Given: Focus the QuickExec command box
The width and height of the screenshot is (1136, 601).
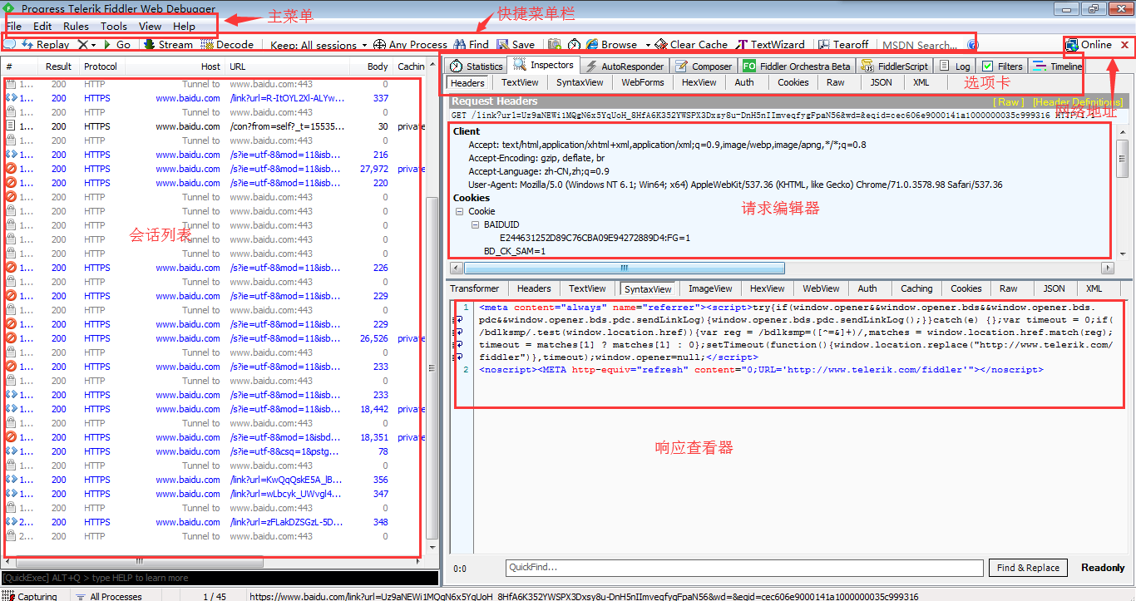Looking at the screenshot, I should tap(220, 578).
